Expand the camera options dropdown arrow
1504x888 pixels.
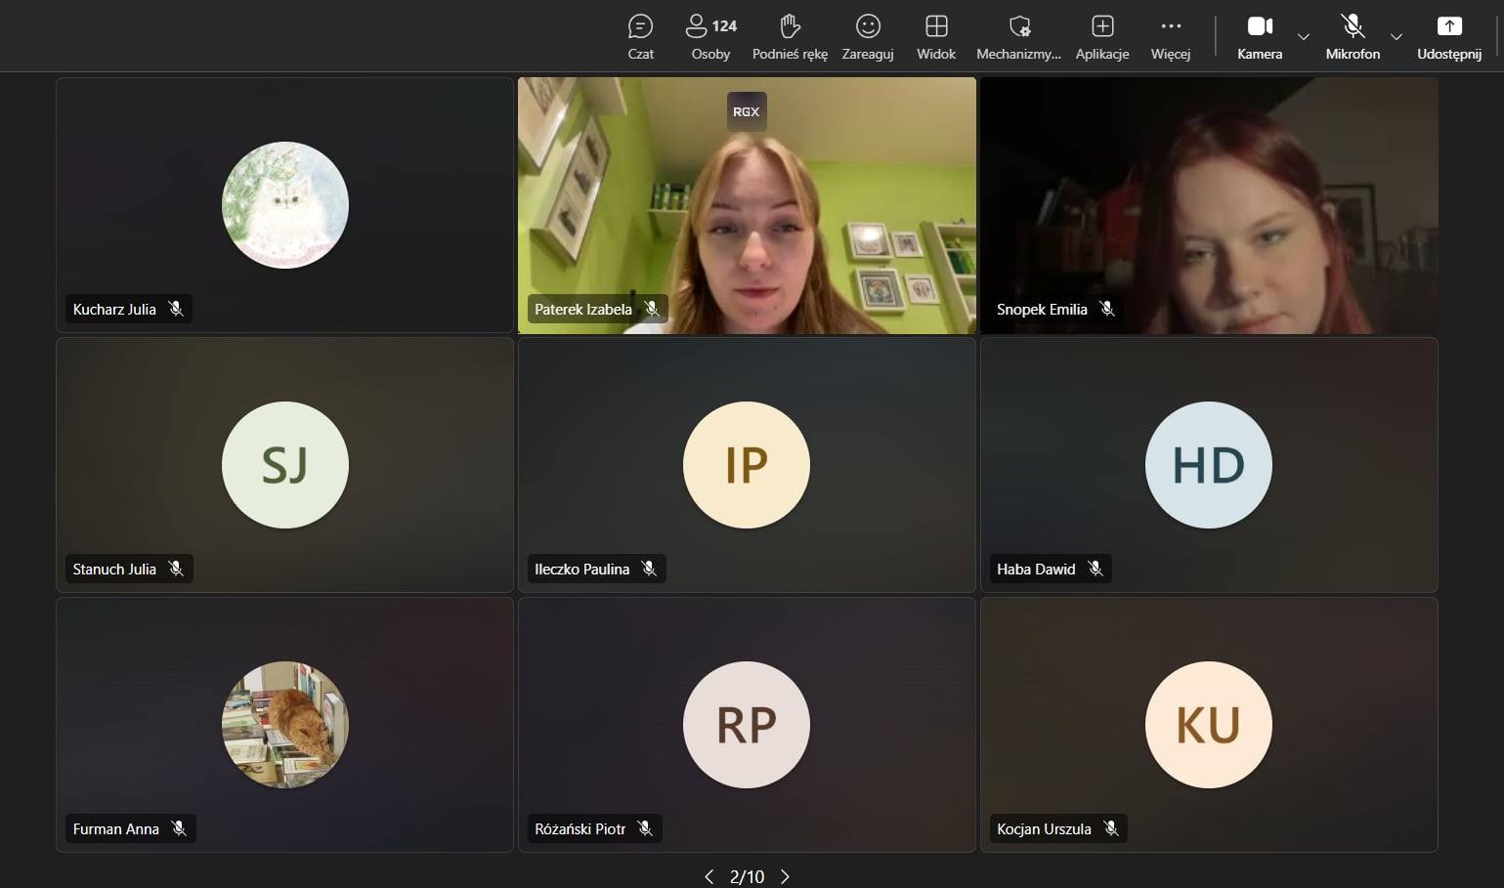click(1303, 37)
